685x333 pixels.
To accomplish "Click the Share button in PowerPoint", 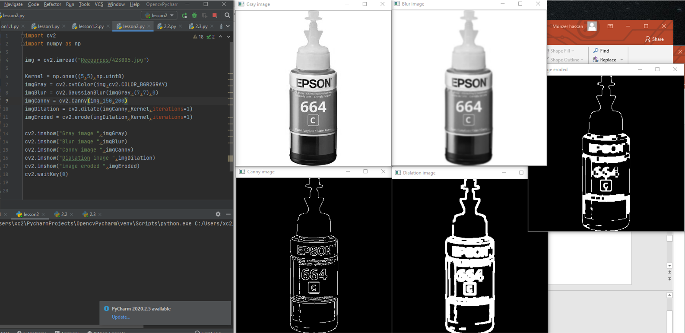I will coord(654,39).
